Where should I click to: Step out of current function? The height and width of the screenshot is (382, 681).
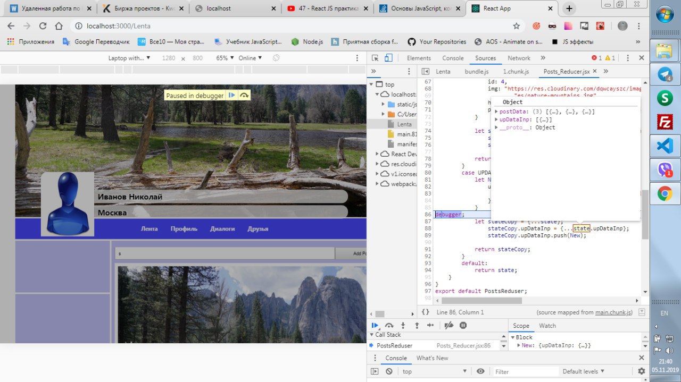coord(417,326)
